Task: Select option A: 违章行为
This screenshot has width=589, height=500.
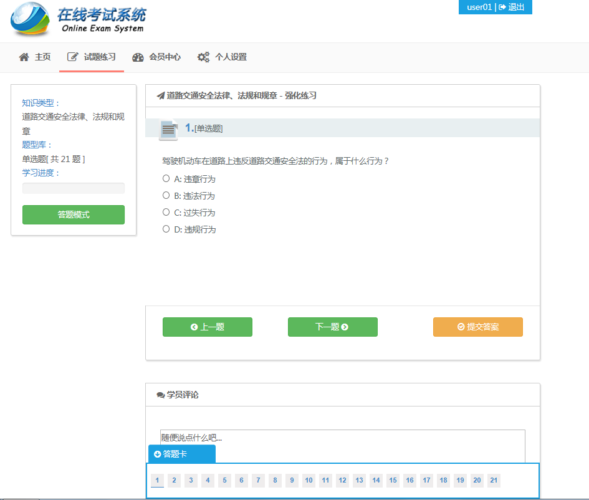Action: click(166, 178)
